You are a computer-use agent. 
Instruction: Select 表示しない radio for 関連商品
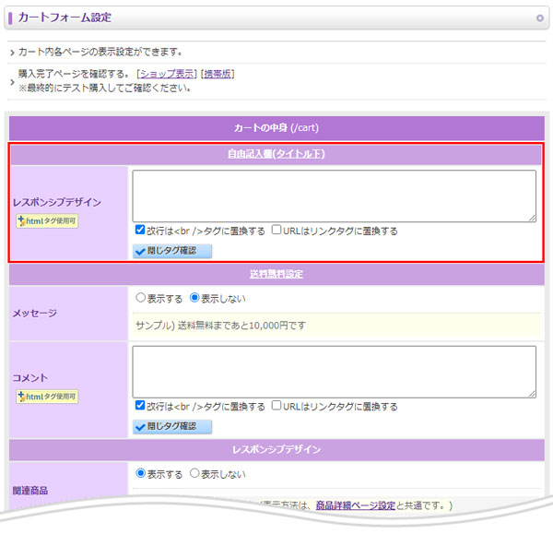tap(194, 473)
